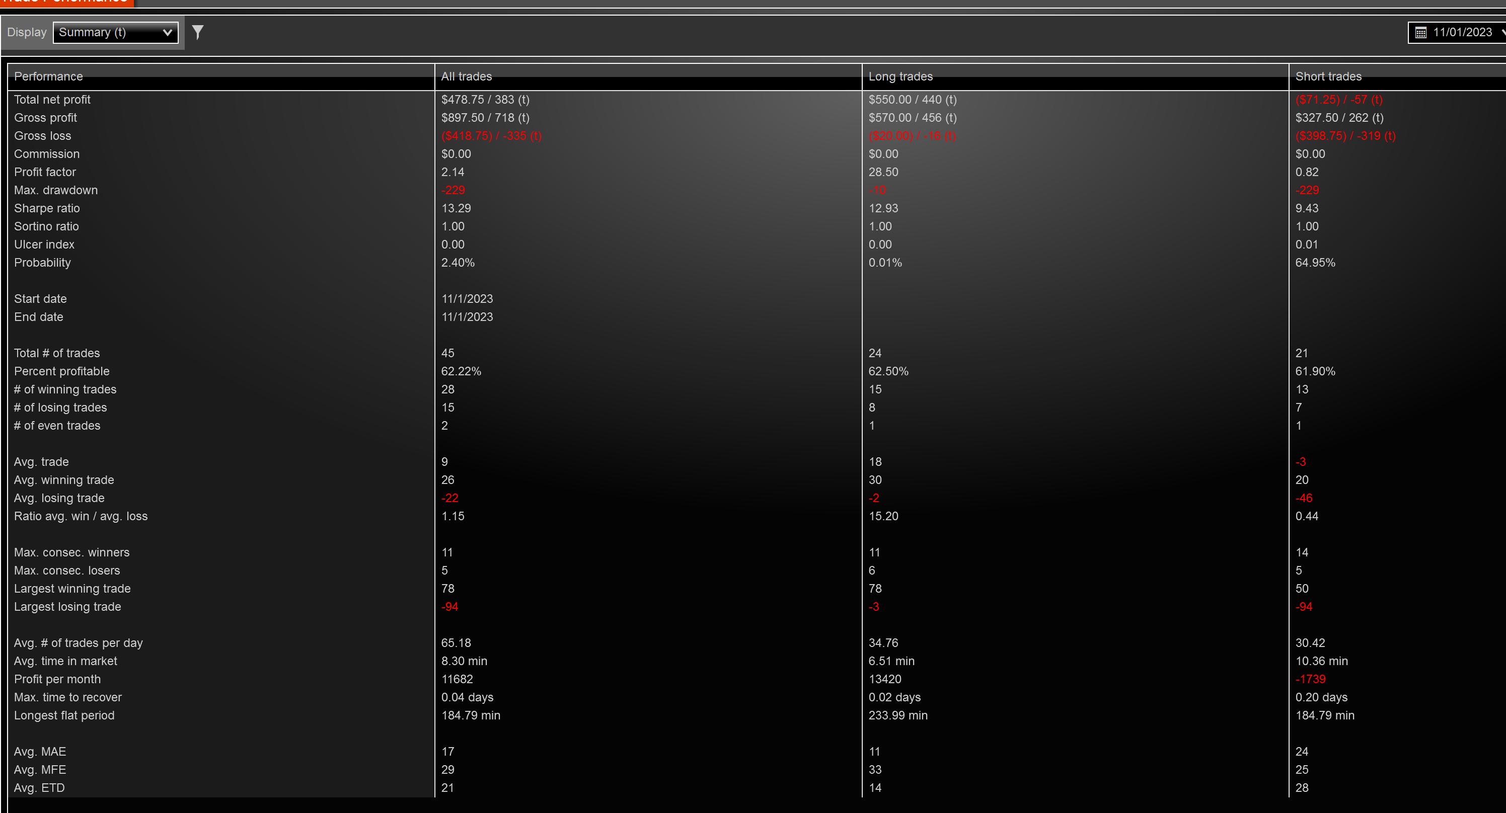Select the Max. drawdown row label

coord(56,190)
